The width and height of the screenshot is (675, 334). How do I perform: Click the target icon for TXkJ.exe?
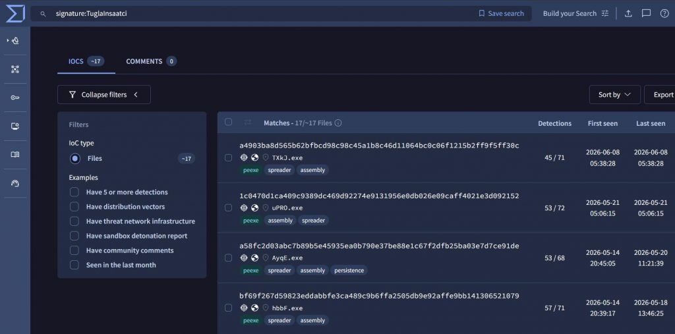click(244, 157)
